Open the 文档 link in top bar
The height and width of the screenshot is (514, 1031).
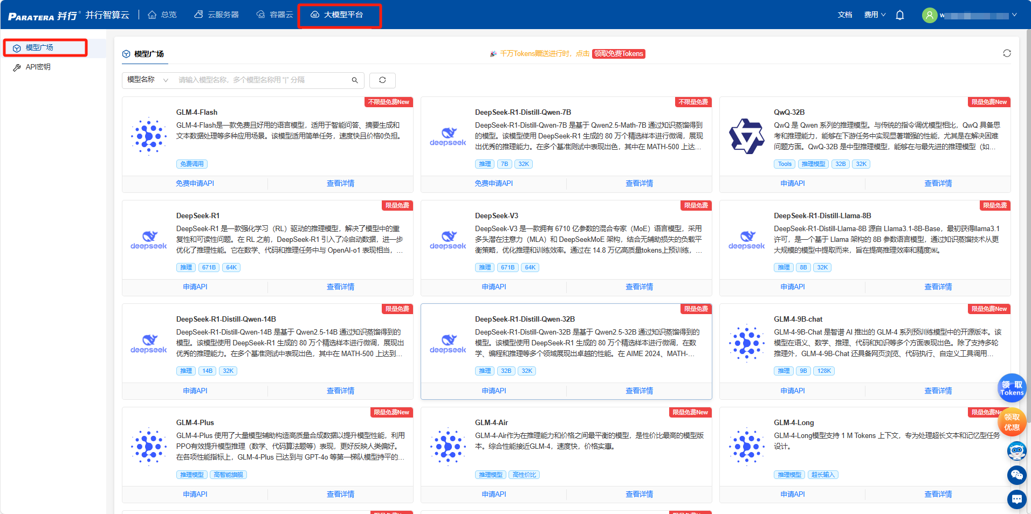click(x=845, y=15)
